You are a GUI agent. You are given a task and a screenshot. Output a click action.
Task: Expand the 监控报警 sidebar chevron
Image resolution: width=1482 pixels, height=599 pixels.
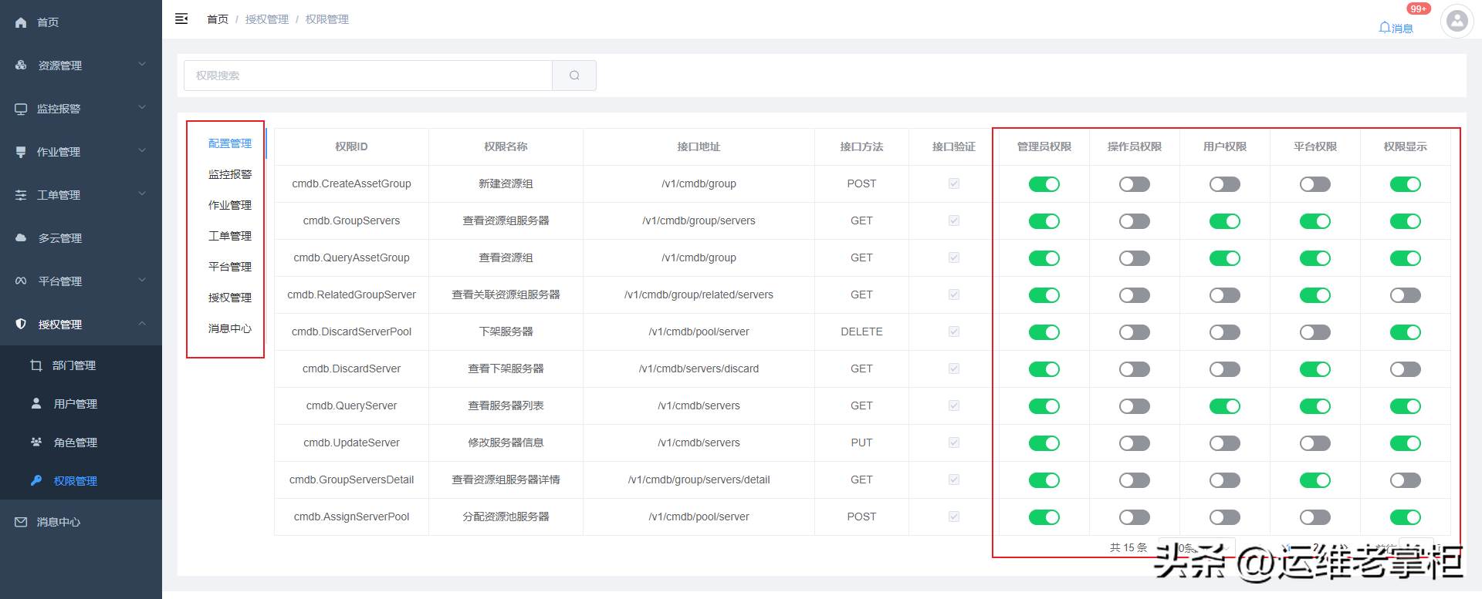tap(142, 107)
